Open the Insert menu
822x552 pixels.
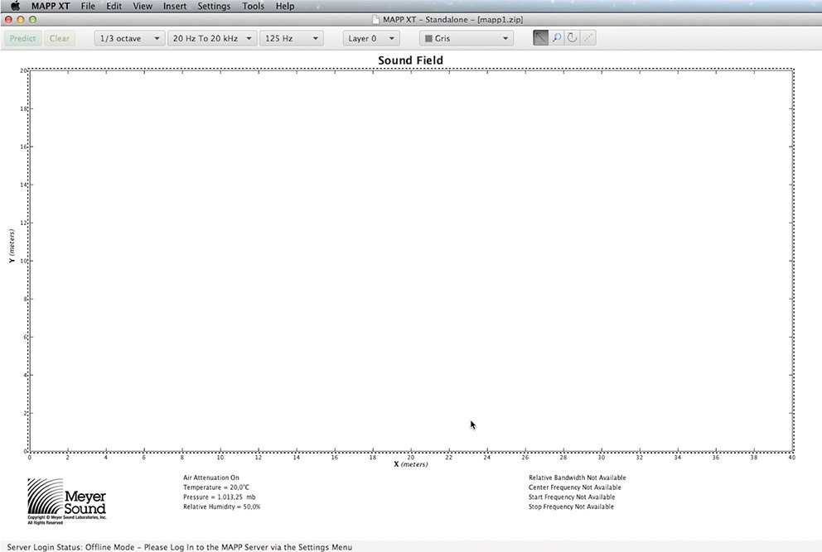point(175,7)
